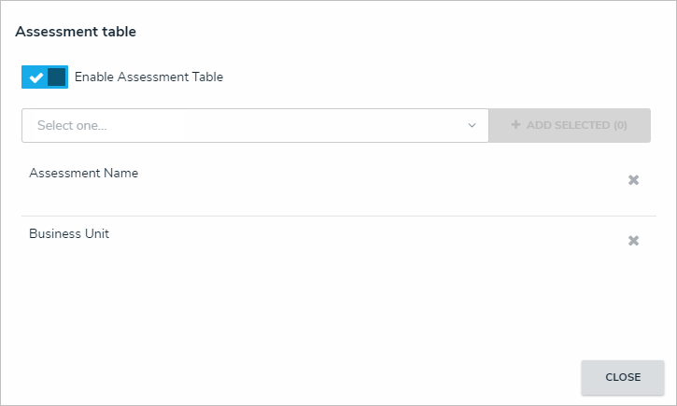677x406 pixels.
Task: Click the dark knob of the toggle switch
Action: point(57,77)
